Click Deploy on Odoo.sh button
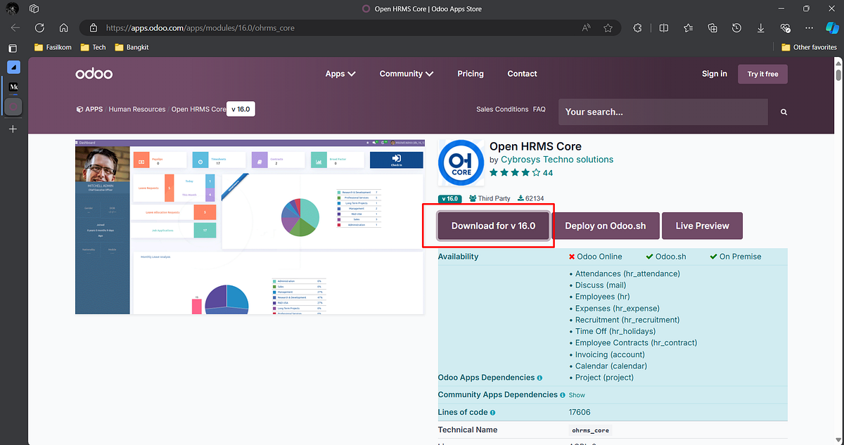This screenshot has height=445, width=844. pyautogui.click(x=605, y=226)
